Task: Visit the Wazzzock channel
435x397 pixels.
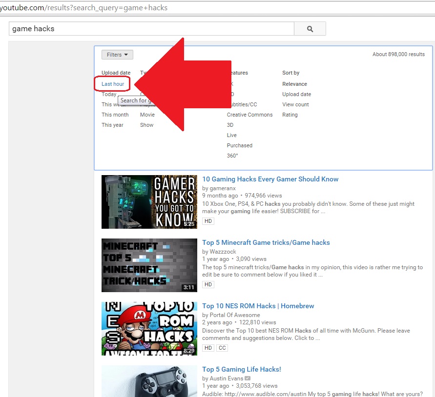Action: (x=223, y=252)
